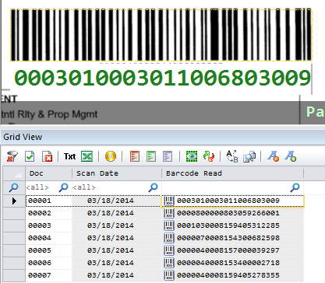
Task: Click Scan Date cell in row 00003
Action: click(x=117, y=225)
